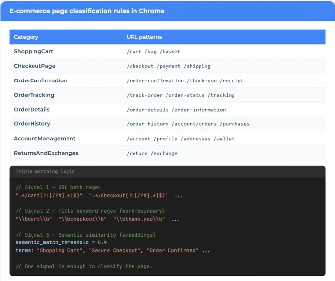
Task: Click the 'ReturnsAndExchanges' category cell
Action: [46, 153]
